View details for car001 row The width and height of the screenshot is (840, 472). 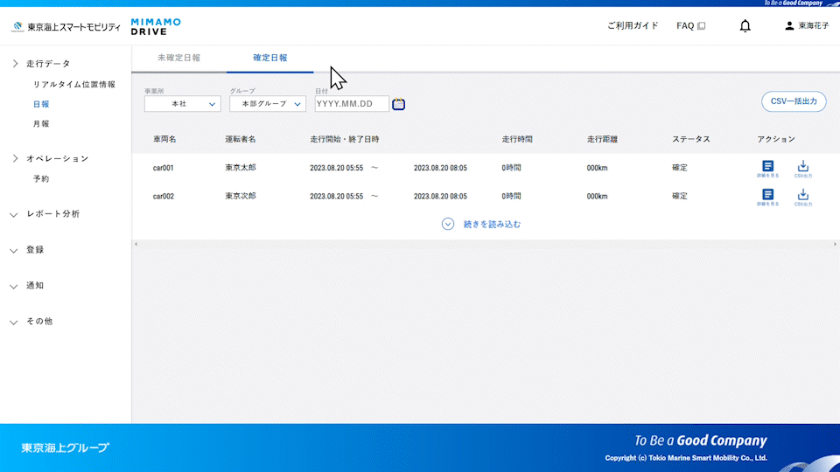(767, 169)
